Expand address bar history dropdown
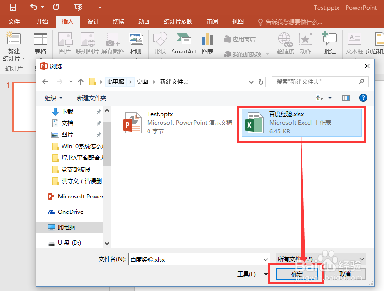The width and height of the screenshot is (384, 291). tap(251, 82)
